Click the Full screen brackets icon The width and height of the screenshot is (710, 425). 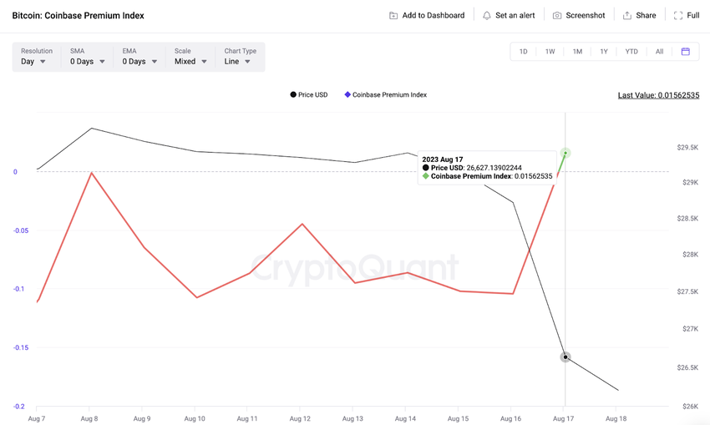coord(678,15)
